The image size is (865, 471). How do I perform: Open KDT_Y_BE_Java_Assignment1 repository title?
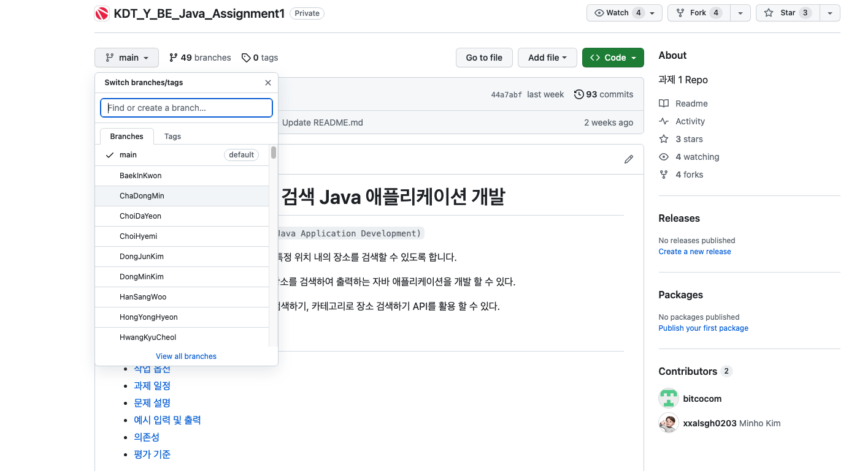coord(199,13)
